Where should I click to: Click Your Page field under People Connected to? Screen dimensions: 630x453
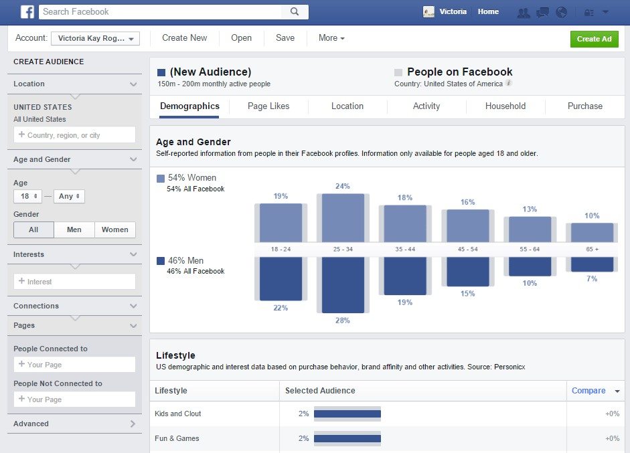click(x=75, y=364)
